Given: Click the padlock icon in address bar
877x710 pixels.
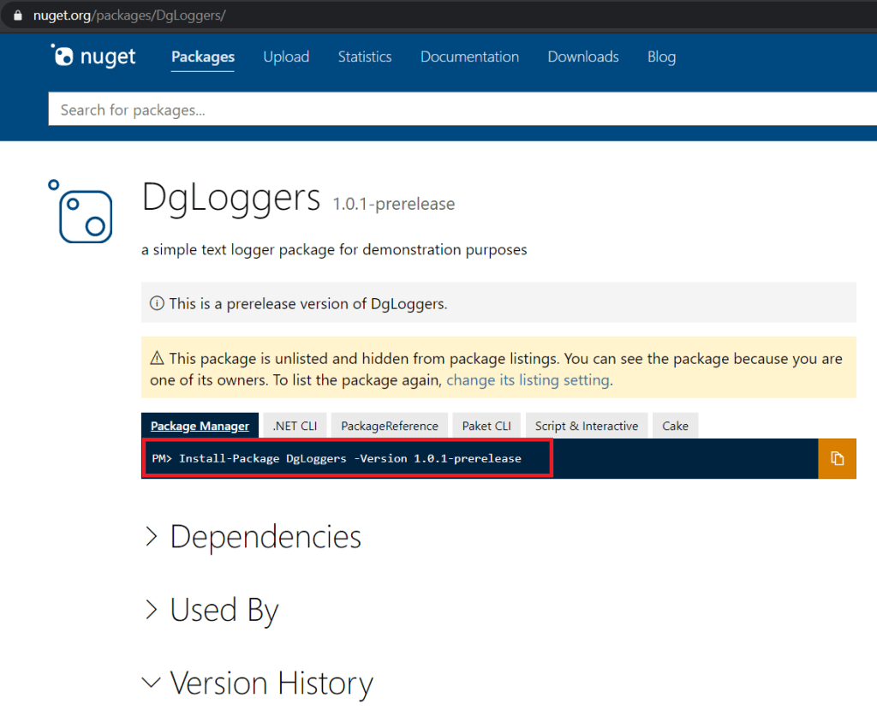Looking at the screenshot, I should pos(17,15).
